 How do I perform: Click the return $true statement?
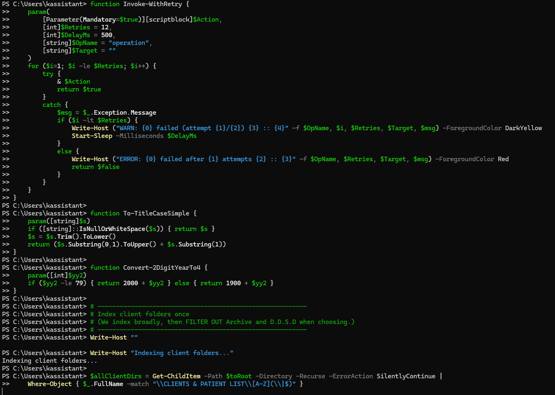[x=79, y=89]
